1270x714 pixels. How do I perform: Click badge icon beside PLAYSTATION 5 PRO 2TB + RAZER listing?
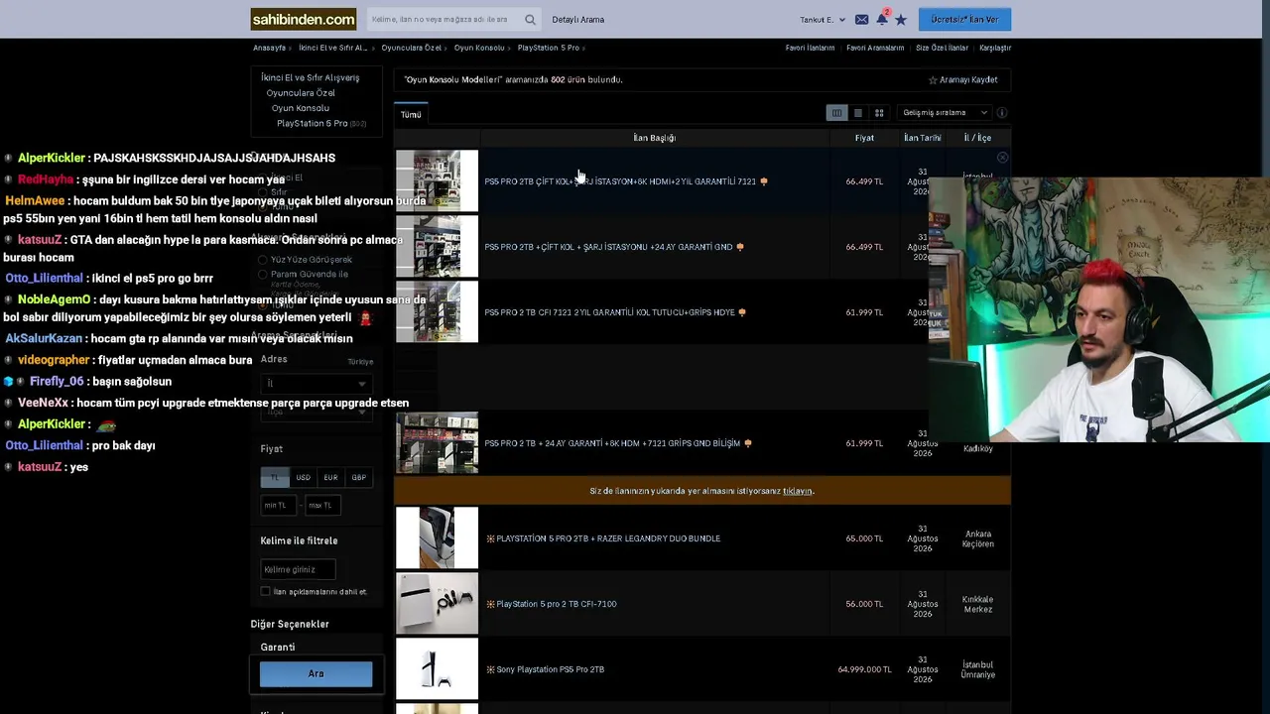point(490,538)
